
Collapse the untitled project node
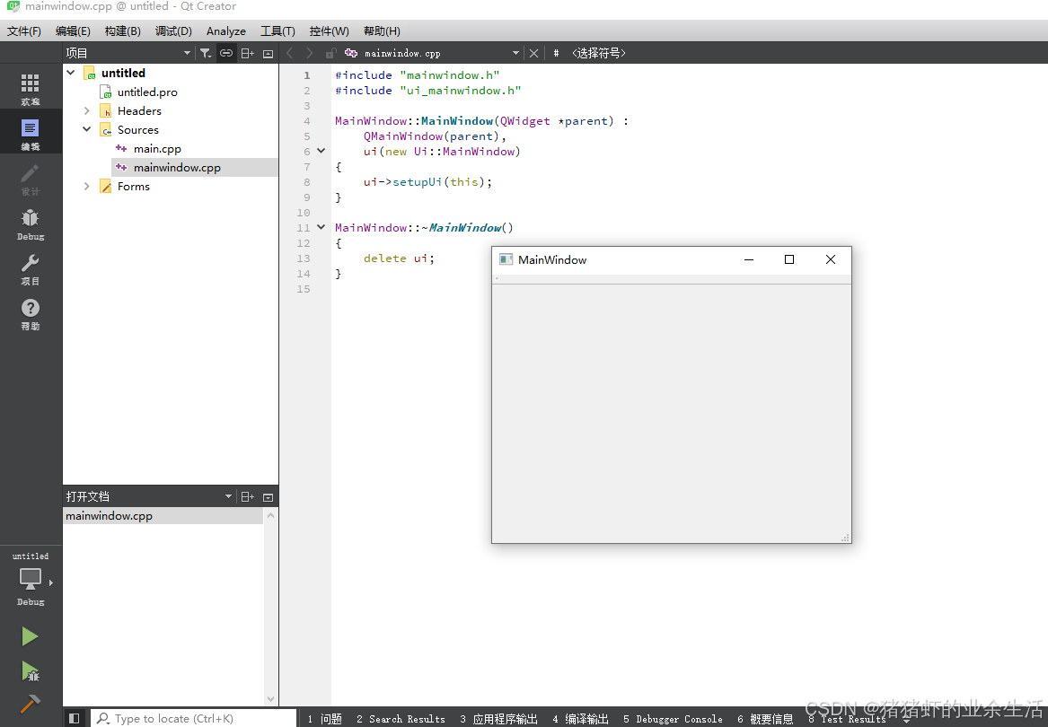coord(71,72)
